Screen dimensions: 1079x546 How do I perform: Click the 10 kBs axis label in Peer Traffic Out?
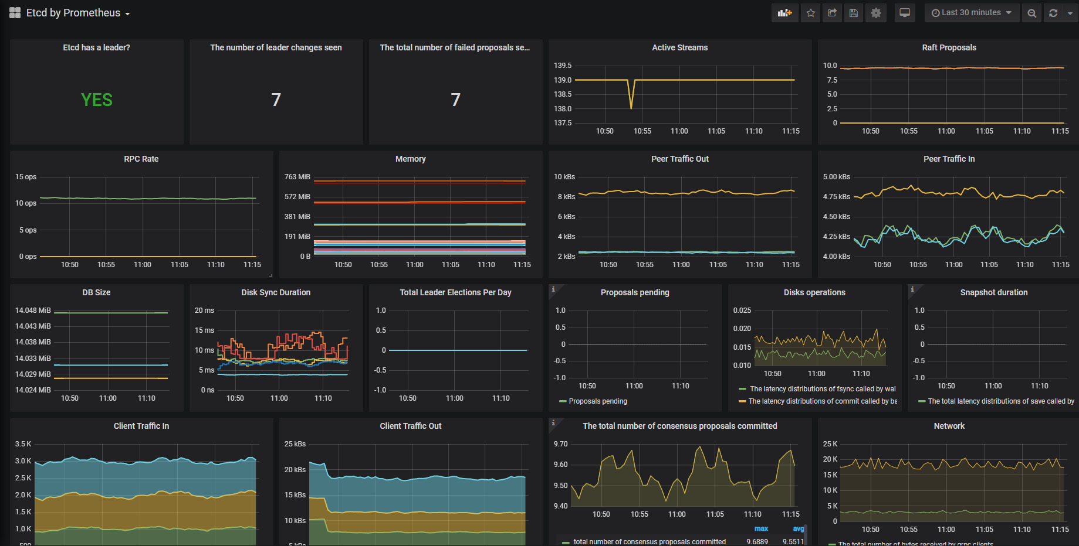coord(564,177)
